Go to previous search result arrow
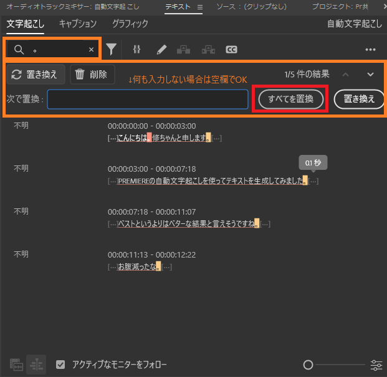 coord(345,75)
